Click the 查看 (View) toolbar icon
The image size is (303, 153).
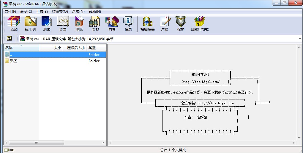point(63,22)
